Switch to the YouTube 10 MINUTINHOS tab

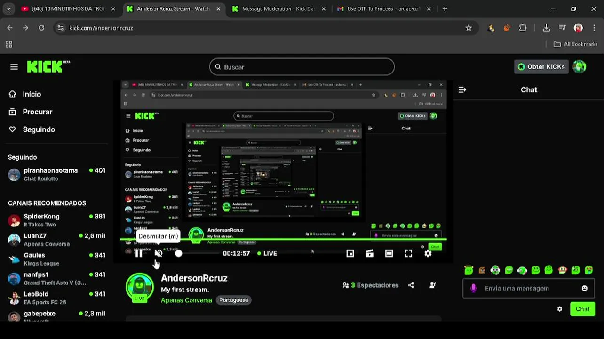(68, 9)
